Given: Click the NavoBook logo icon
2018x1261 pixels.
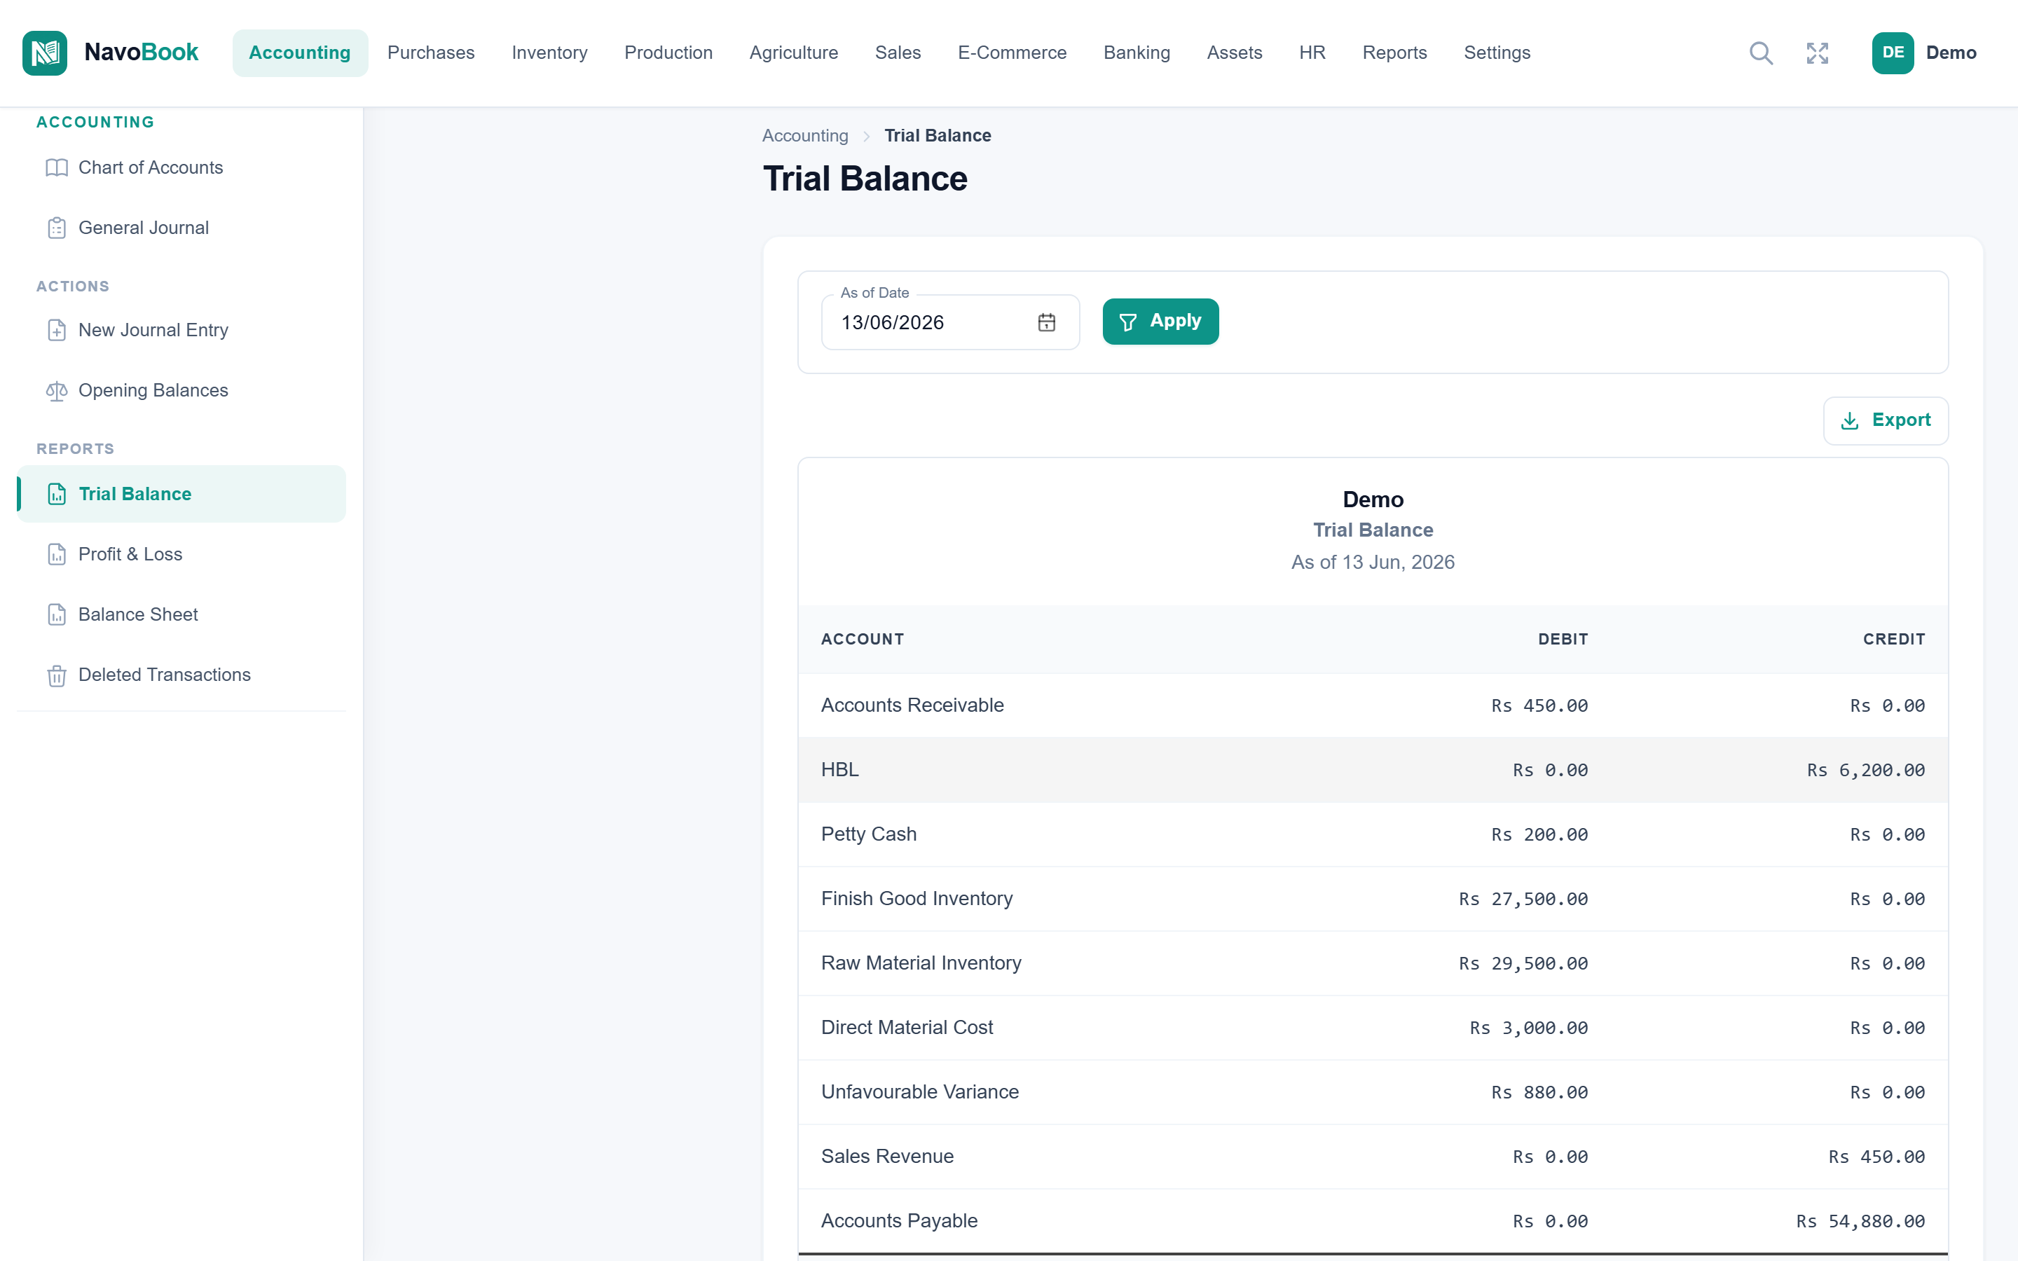Looking at the screenshot, I should pyautogui.click(x=45, y=53).
